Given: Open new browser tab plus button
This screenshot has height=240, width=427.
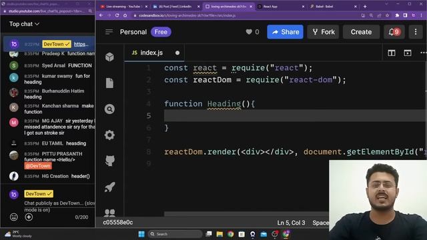Looking at the screenshot, I should [365, 6].
